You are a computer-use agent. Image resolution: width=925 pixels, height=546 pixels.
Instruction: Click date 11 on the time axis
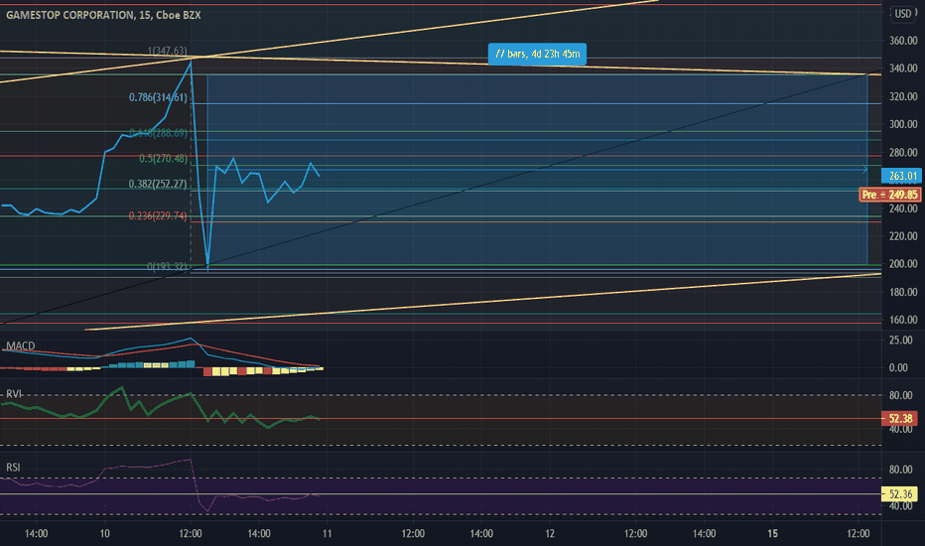click(x=327, y=534)
